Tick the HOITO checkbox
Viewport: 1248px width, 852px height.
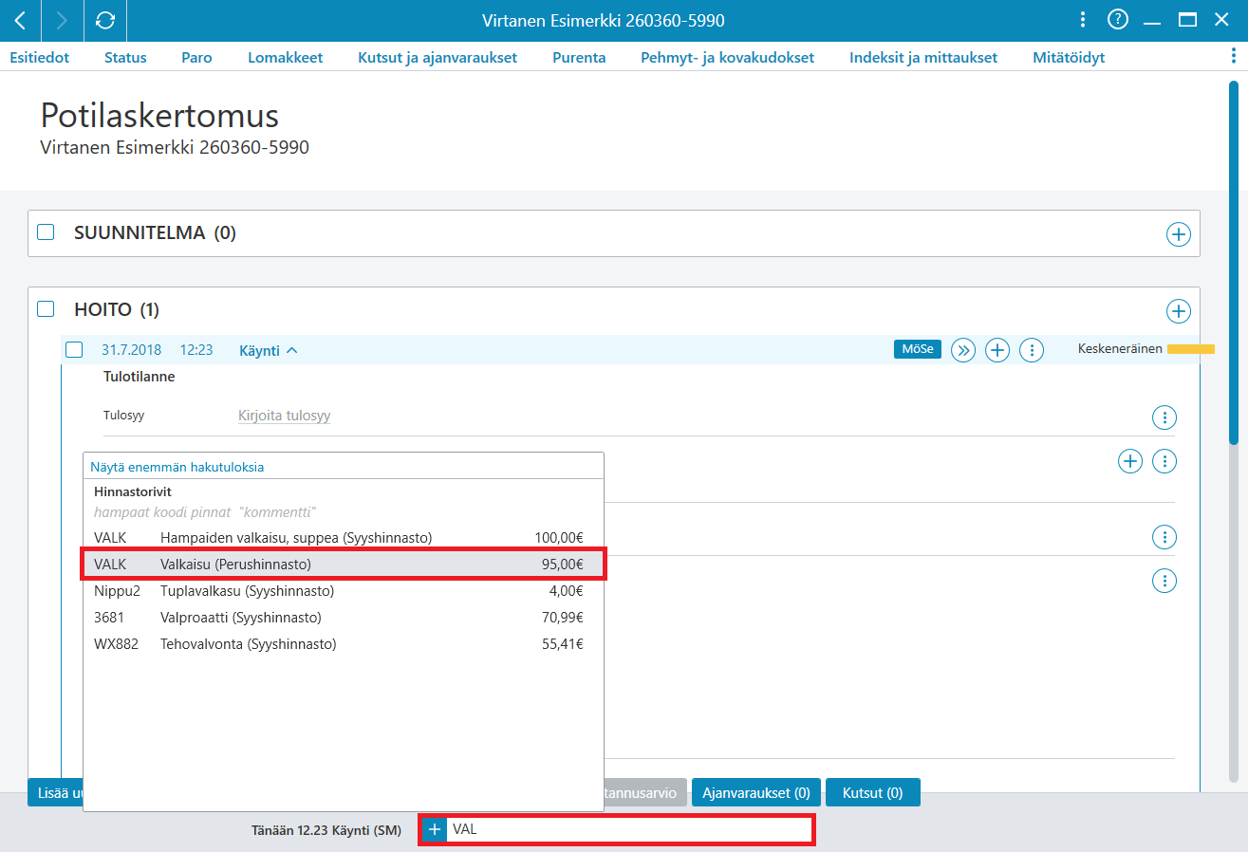coord(46,308)
